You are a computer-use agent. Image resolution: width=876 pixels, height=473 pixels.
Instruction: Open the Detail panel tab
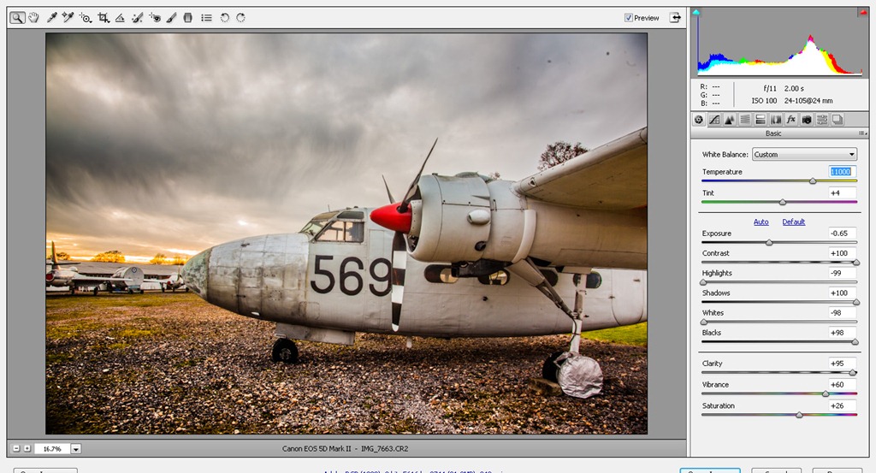click(730, 120)
